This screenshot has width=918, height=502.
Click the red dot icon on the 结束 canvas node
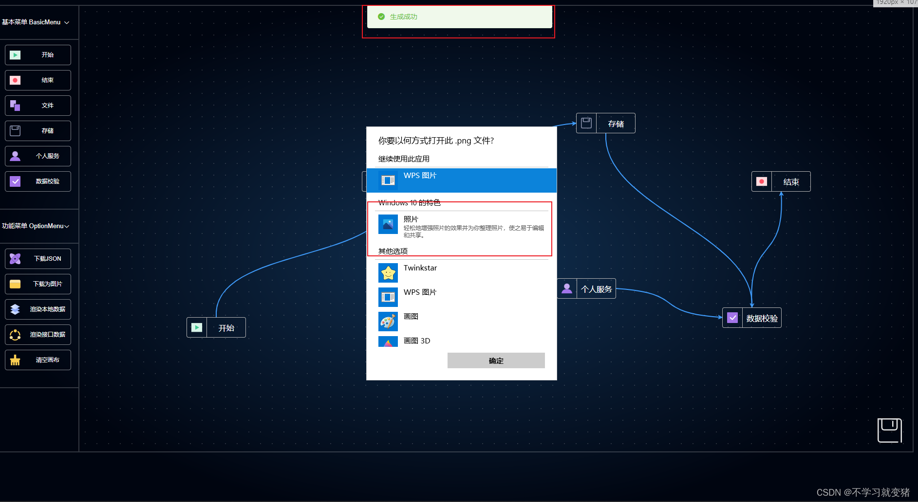762,181
